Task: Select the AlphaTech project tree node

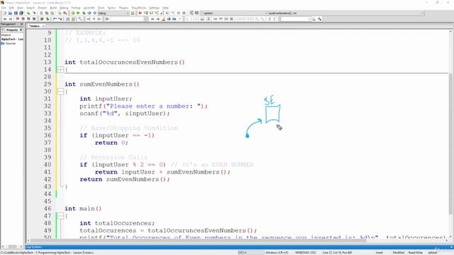Action: tap(12, 39)
